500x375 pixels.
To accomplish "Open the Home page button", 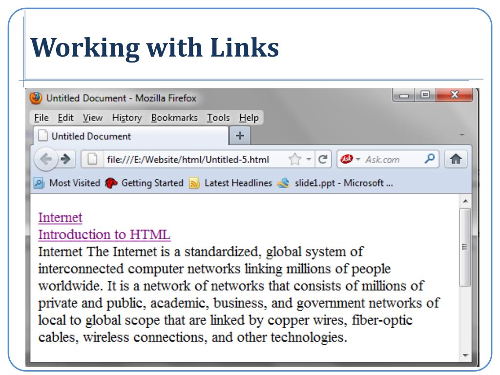I will (456, 159).
